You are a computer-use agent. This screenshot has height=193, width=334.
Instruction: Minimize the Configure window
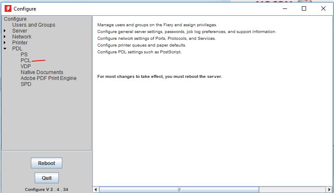[284, 8]
